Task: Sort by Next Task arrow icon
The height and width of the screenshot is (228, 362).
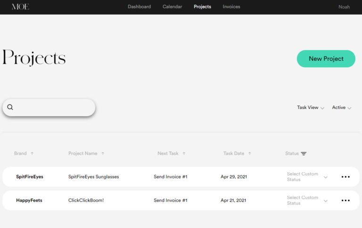Action: [184, 153]
